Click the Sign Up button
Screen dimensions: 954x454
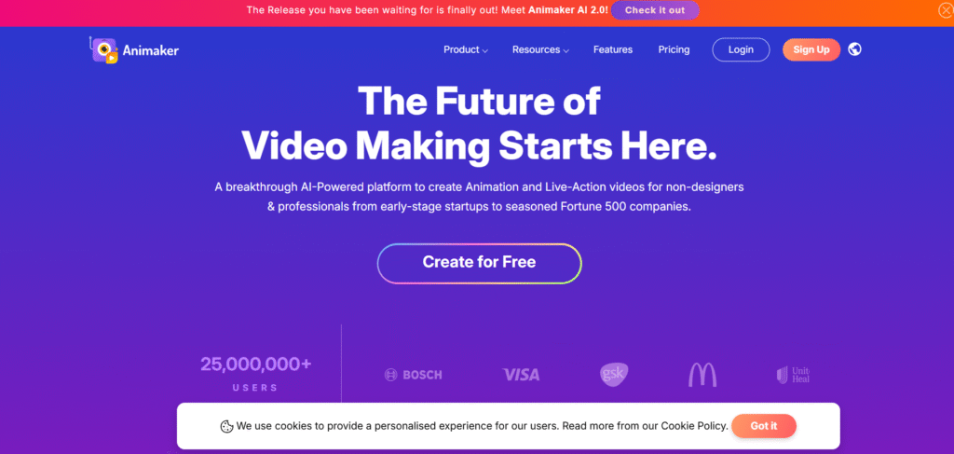click(811, 50)
